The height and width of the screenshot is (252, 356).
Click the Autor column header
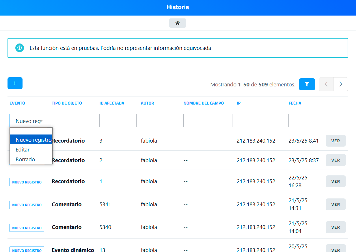[x=147, y=103]
